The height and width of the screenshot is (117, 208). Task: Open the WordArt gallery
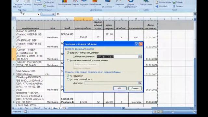coord(162,6)
